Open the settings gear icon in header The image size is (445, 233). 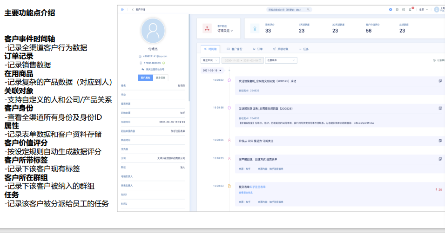397,9
